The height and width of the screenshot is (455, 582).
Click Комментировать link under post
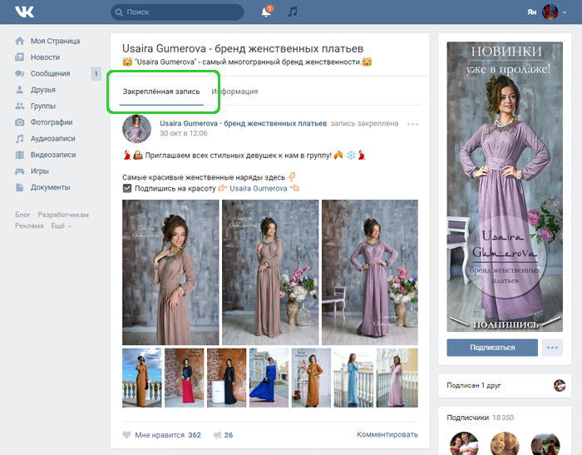pyautogui.click(x=387, y=434)
